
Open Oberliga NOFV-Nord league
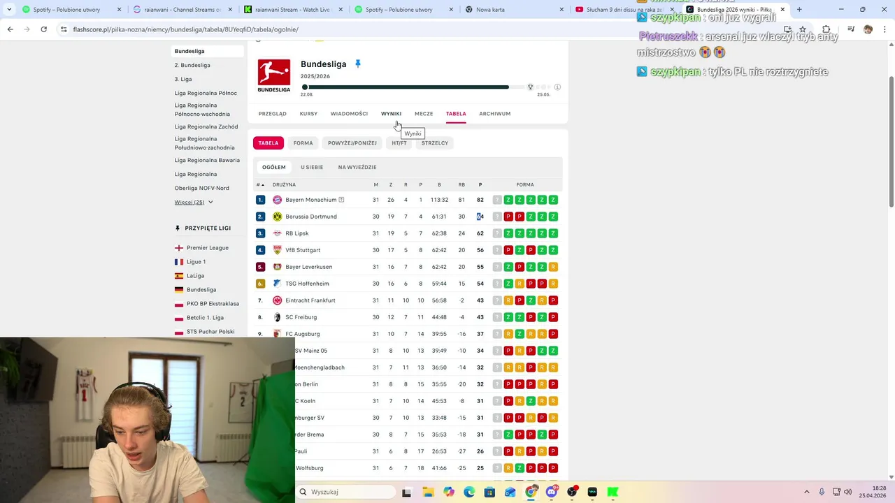[x=202, y=188]
